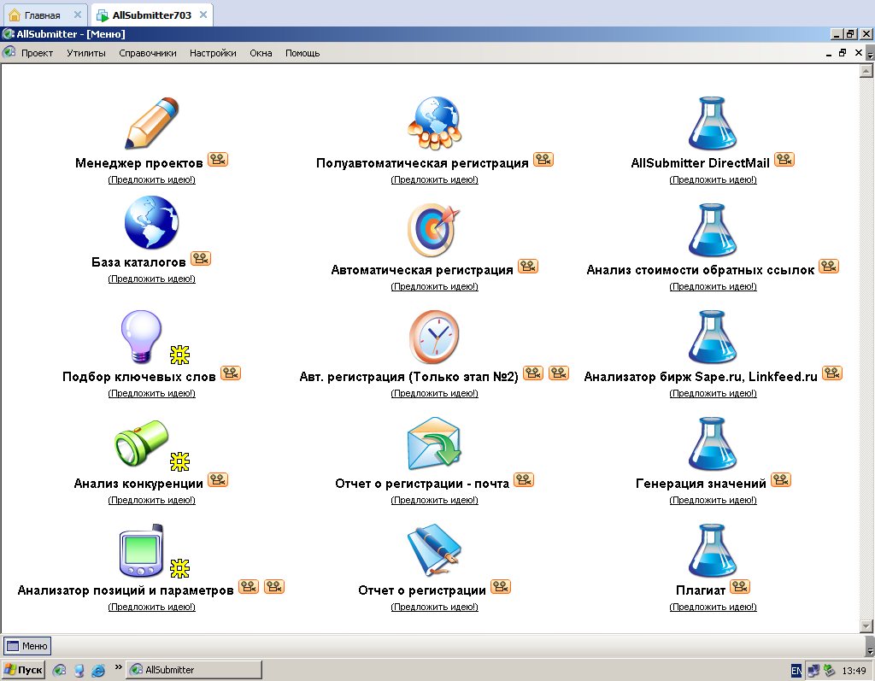Open the Пуск start menu
The height and width of the screenshot is (681, 875).
pos(23,670)
